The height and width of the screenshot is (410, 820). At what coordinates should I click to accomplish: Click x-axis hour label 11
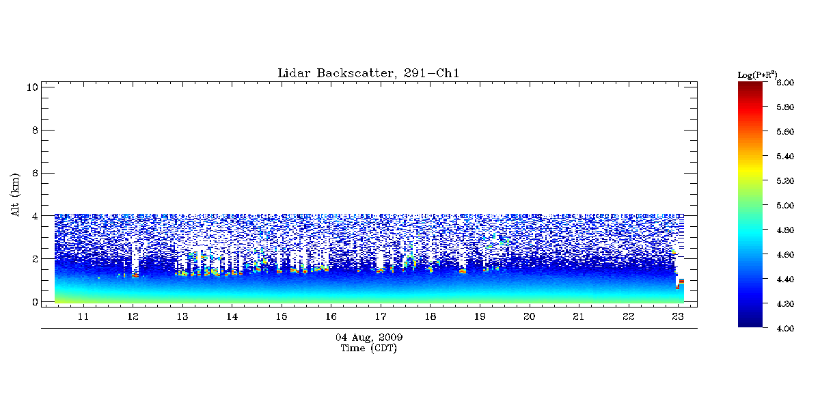83,317
